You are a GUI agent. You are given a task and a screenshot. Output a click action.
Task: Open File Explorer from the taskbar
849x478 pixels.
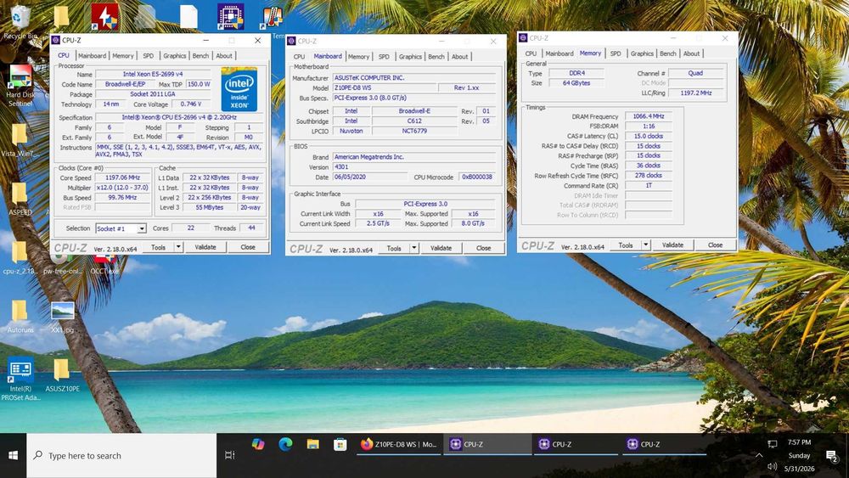(312, 444)
